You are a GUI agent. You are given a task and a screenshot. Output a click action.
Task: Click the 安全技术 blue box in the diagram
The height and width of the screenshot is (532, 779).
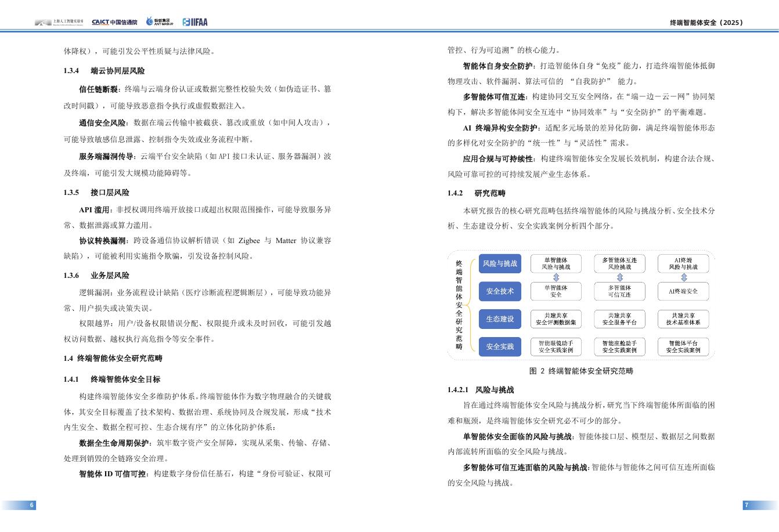click(x=500, y=291)
